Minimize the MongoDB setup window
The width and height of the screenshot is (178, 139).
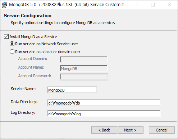click(137, 5)
